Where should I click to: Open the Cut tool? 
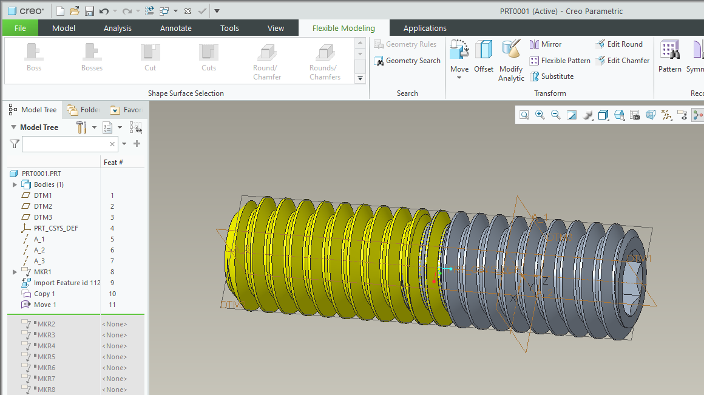[150, 58]
